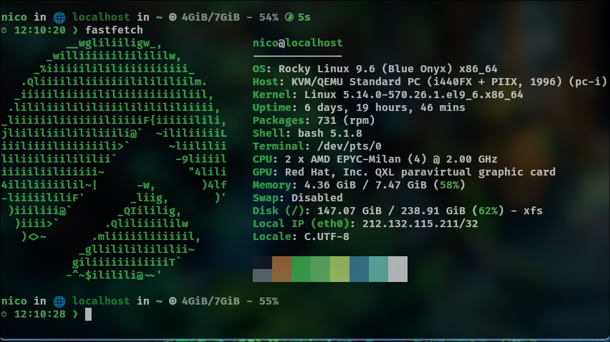The image size is (610, 342).
Task: Click the nico@localhost header text
Action: tap(297, 43)
